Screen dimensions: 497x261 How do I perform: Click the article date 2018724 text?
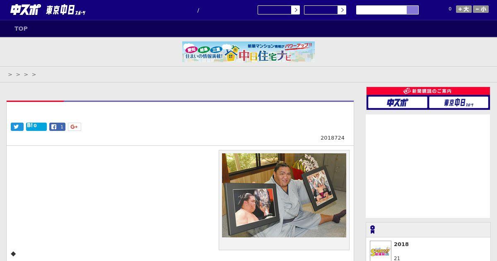333,138
